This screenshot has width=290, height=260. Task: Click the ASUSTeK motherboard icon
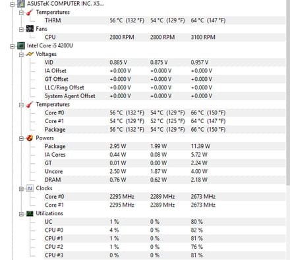(21, 3)
